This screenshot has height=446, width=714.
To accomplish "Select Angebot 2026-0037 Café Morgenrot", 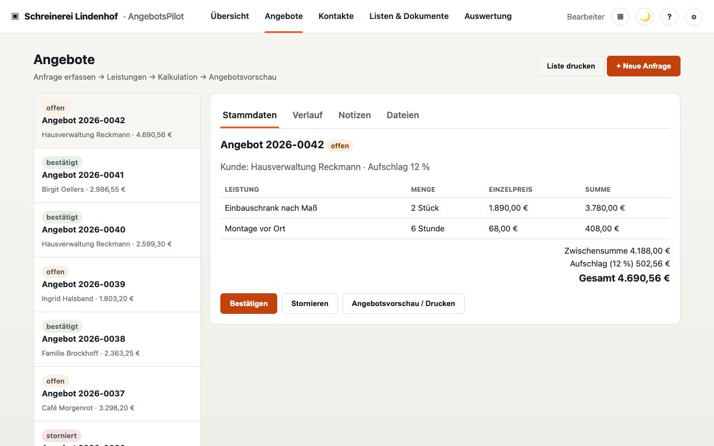I will coord(117,394).
